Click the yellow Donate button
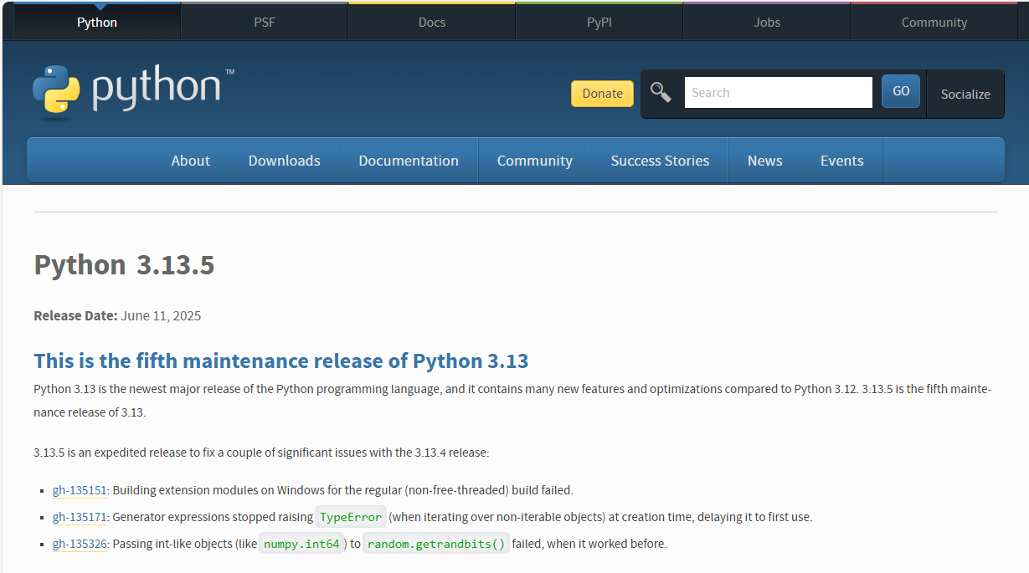 (x=602, y=94)
